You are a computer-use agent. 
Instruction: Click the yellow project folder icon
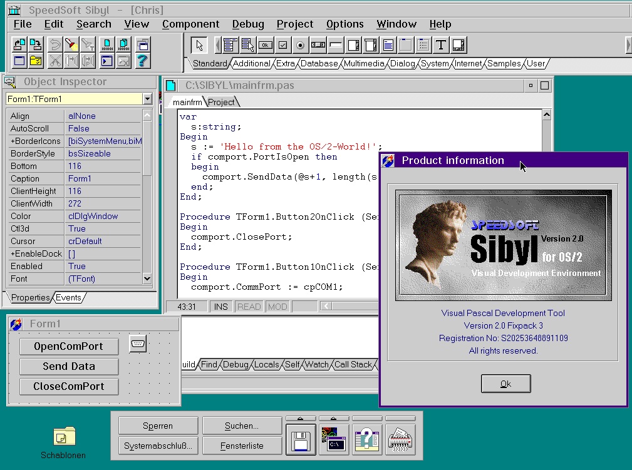coord(36,61)
